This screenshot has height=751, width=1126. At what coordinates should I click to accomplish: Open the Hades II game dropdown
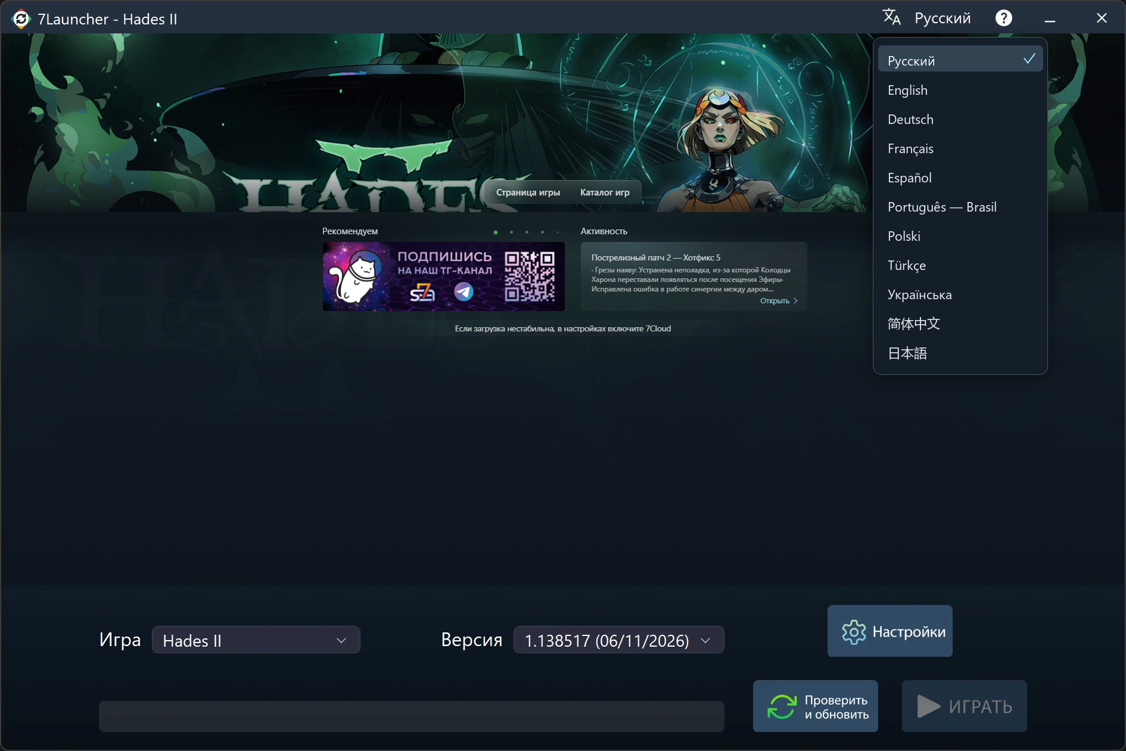point(256,640)
